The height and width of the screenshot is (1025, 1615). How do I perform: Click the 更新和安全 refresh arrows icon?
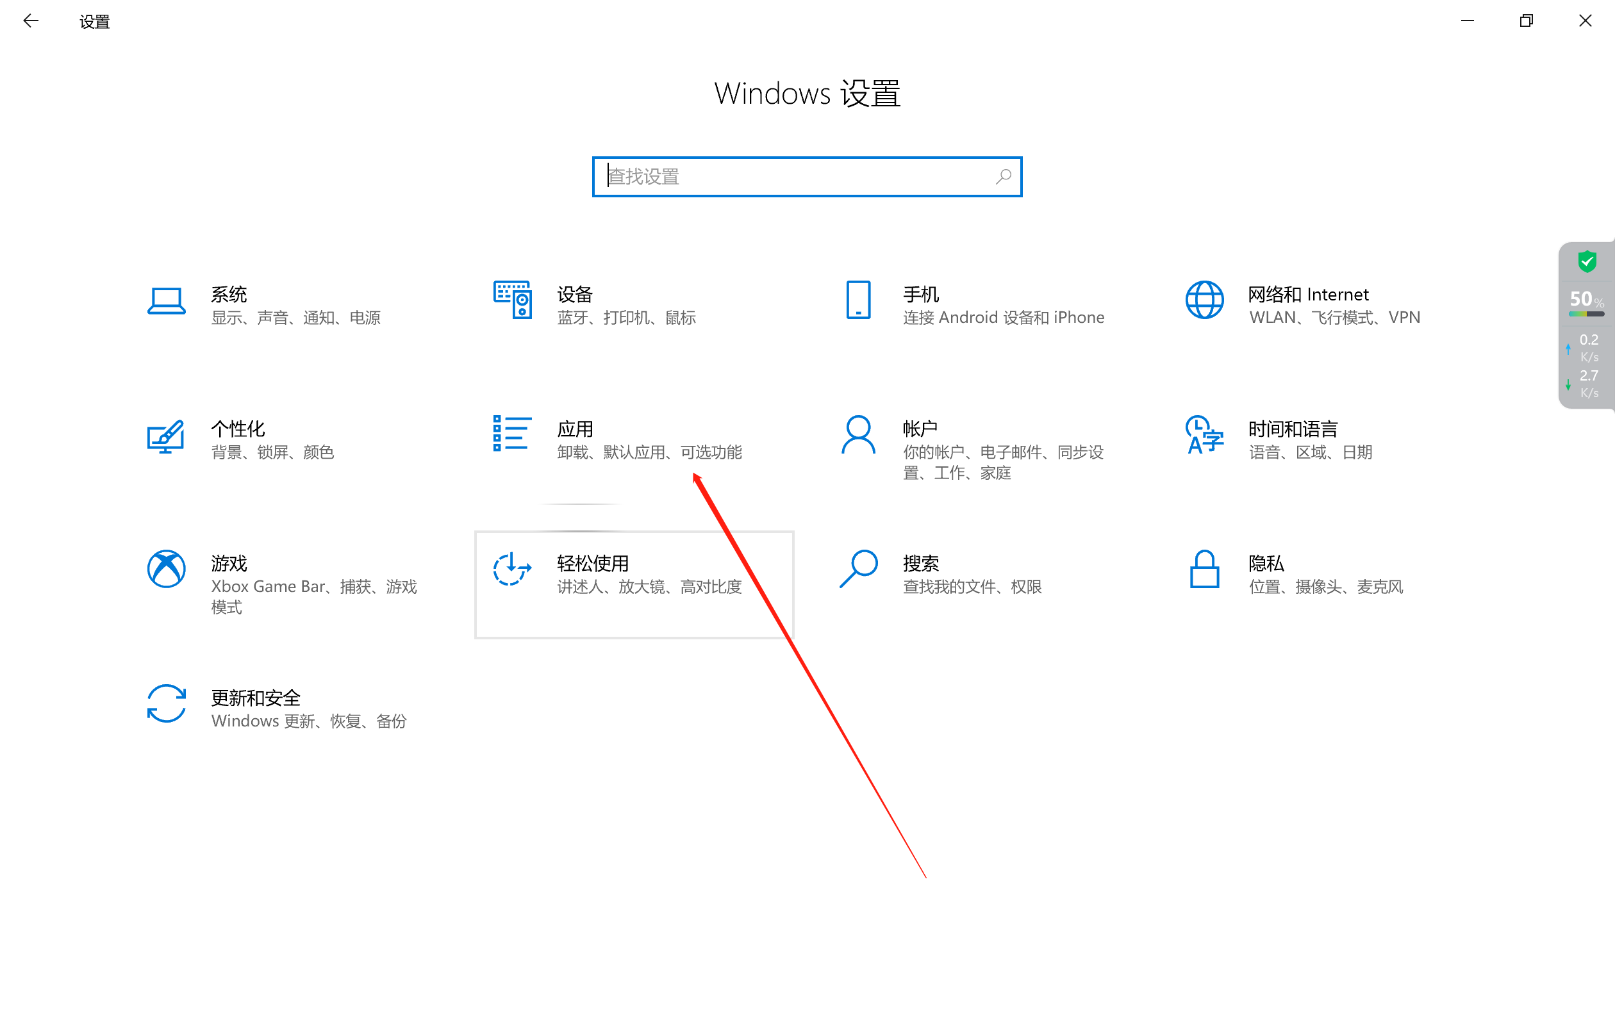(167, 703)
